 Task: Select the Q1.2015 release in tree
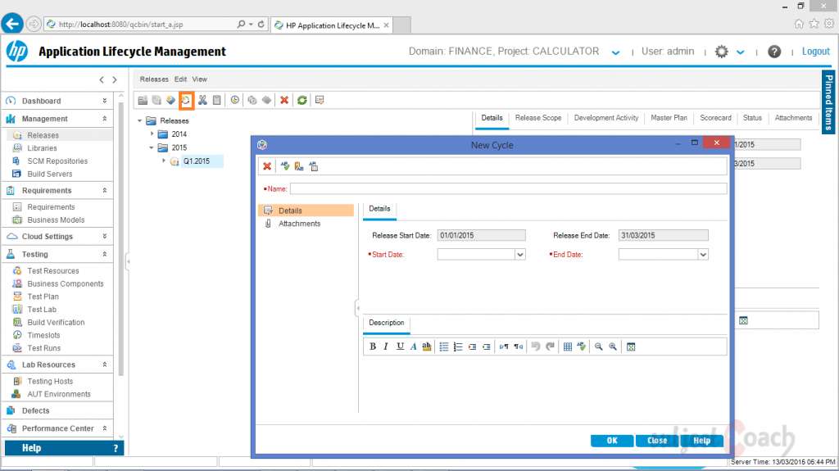[x=197, y=161]
